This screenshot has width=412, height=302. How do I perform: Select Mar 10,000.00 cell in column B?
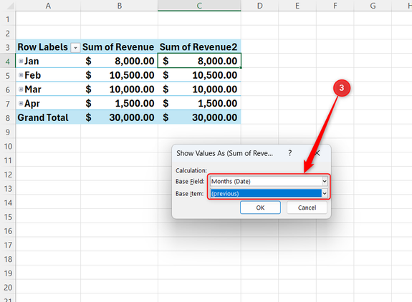119,89
